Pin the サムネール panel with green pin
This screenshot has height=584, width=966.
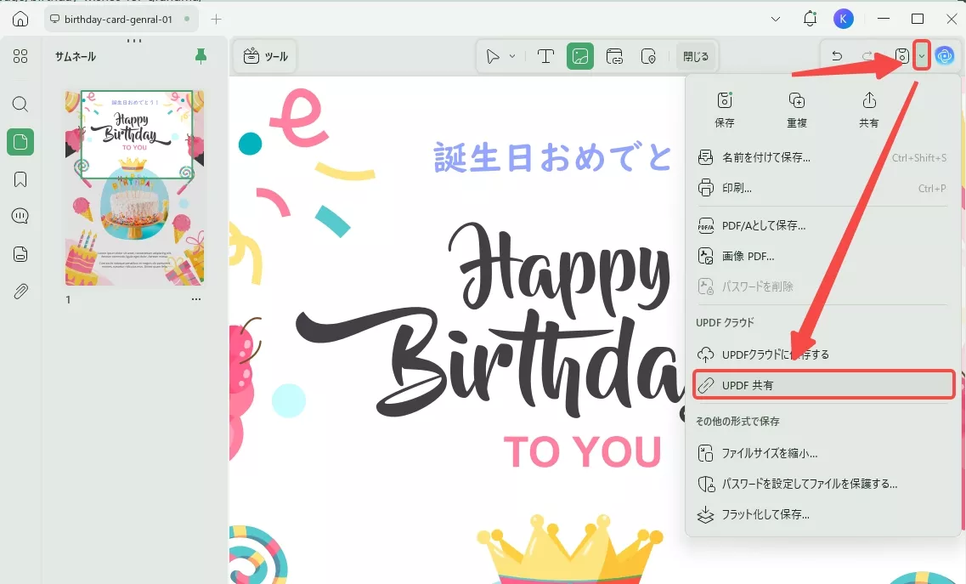pos(201,56)
